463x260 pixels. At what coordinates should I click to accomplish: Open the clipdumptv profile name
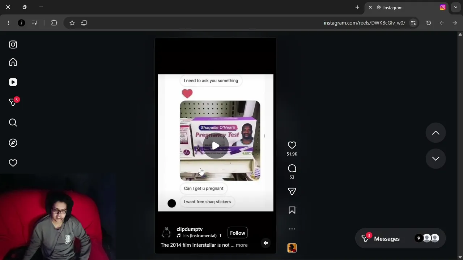[x=190, y=229]
